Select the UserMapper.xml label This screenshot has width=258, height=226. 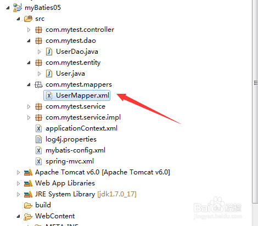click(82, 95)
